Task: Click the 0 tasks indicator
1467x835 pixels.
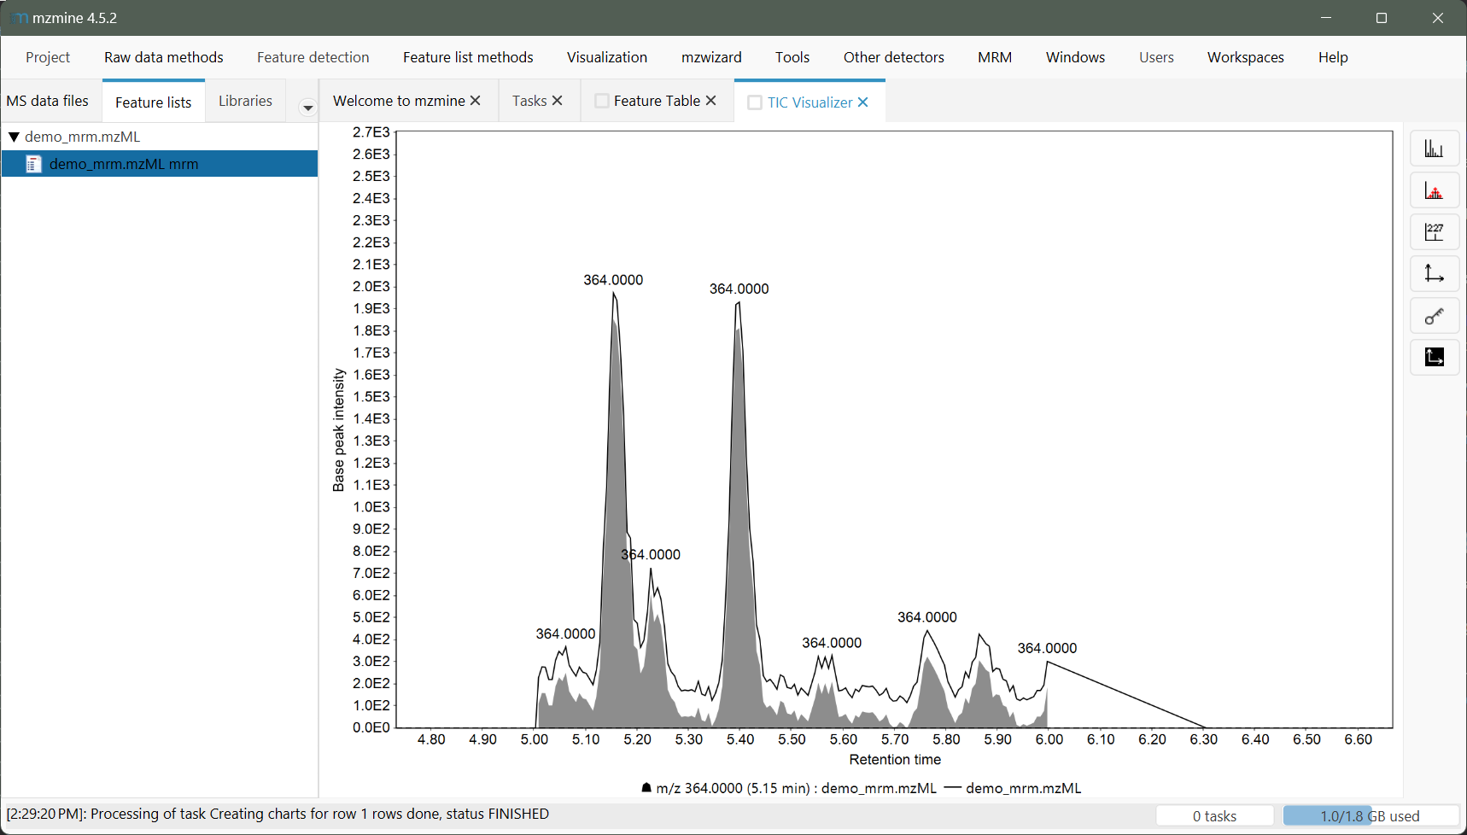Action: [x=1214, y=816]
